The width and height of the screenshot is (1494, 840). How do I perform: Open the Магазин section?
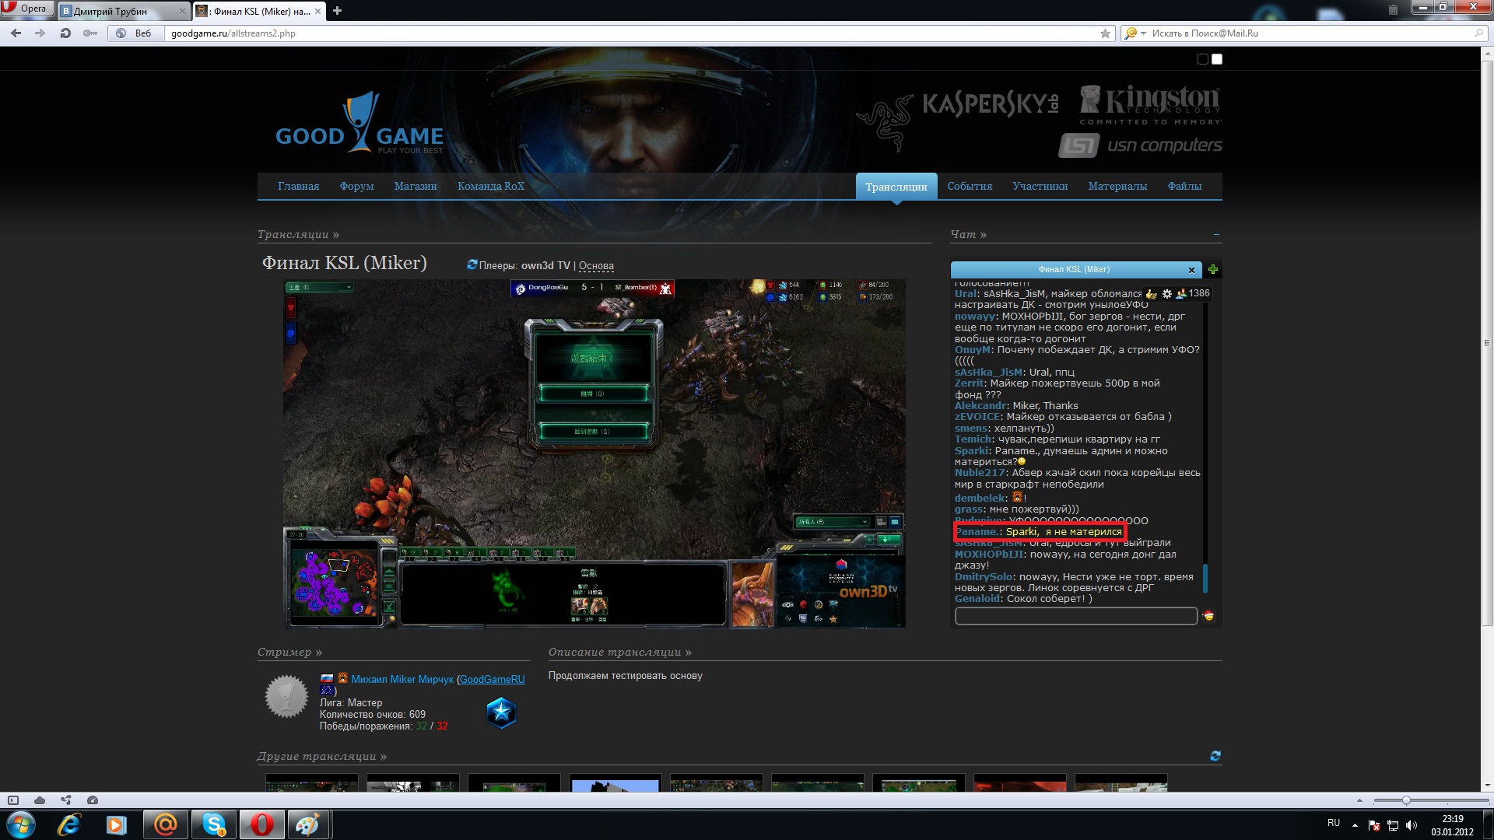[x=416, y=187]
